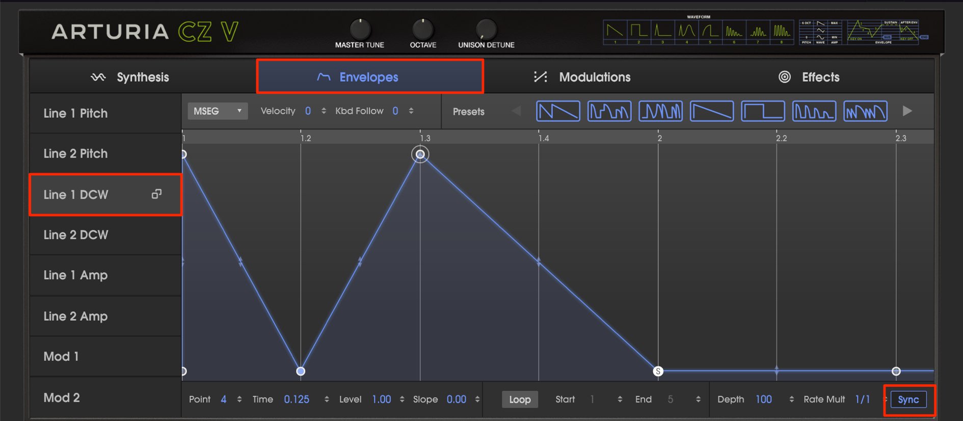Click the 1.4 ruler marker

pyautogui.click(x=544, y=138)
